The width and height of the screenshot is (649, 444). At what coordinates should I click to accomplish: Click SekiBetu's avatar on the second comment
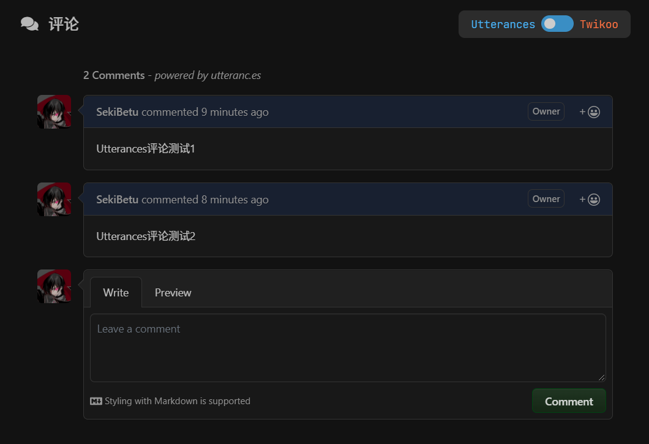point(54,199)
